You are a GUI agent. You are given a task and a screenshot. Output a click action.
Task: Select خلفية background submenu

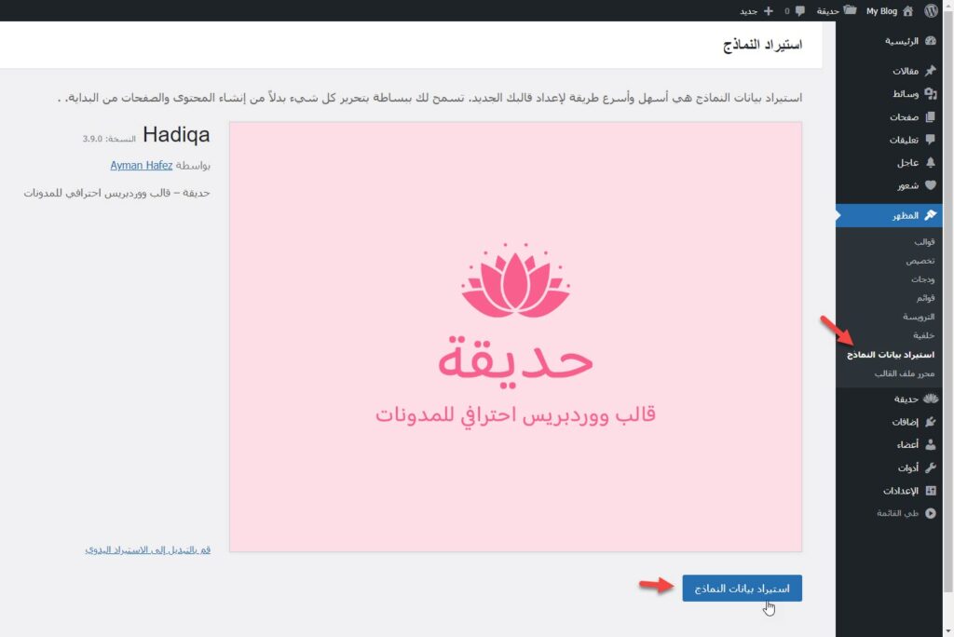pyautogui.click(x=923, y=336)
